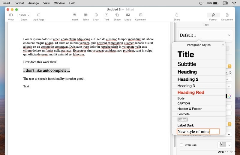Select the Footnote paragraph style
Screen dimensions: 240x155
(x=199, y=114)
